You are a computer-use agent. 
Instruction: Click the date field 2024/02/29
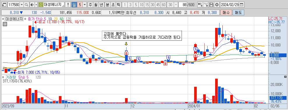click(x=230, y=5)
